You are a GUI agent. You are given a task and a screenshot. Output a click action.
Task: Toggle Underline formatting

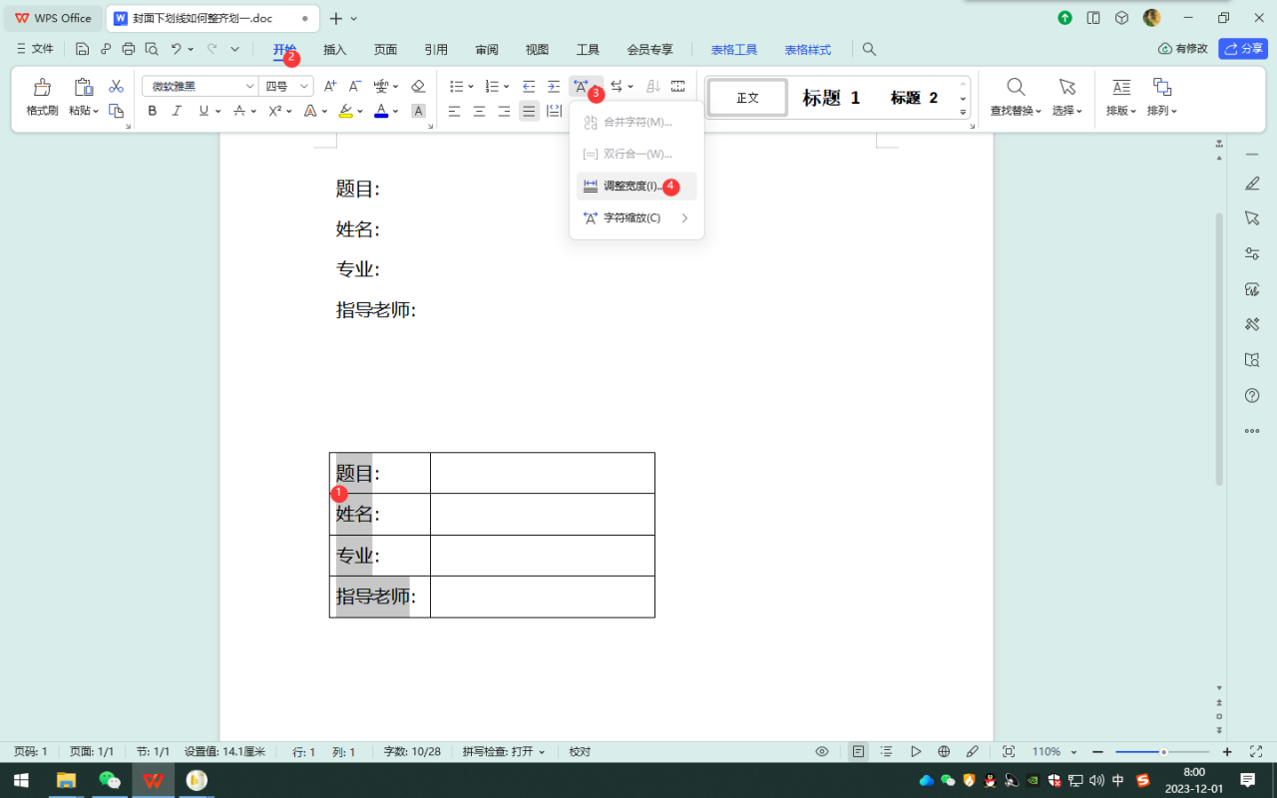tap(204, 111)
